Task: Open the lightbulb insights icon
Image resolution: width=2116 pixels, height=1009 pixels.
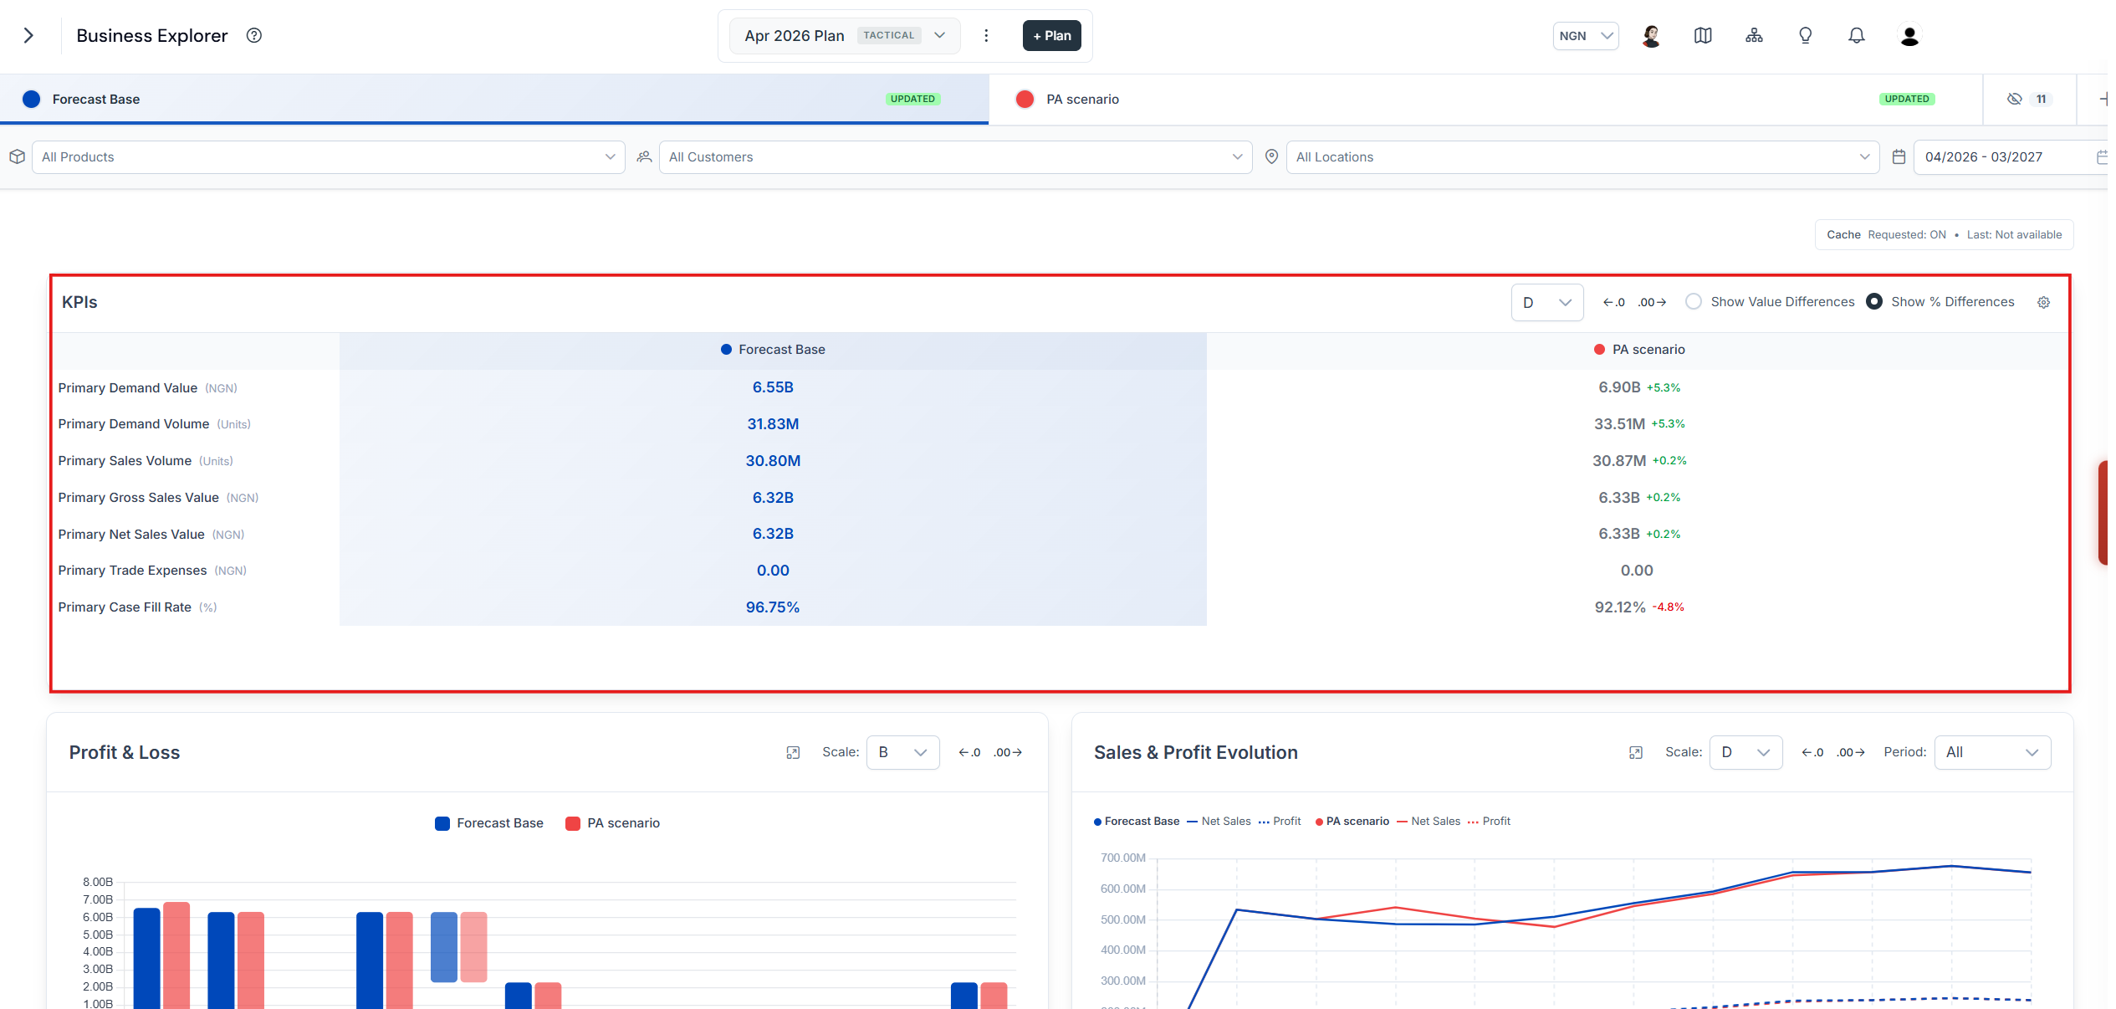Action: [1806, 35]
